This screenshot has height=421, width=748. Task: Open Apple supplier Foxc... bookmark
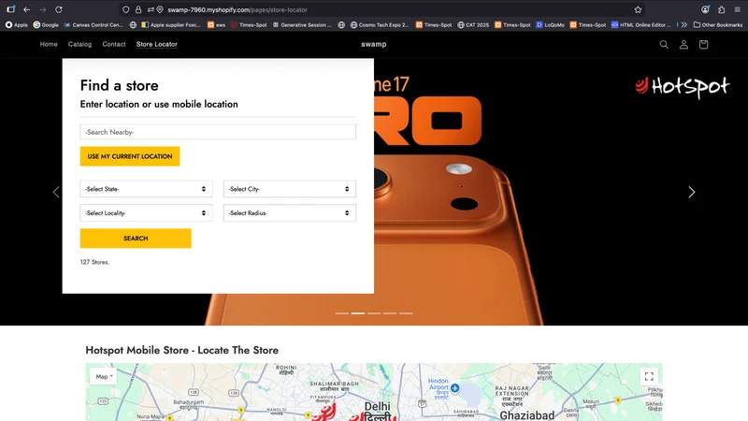[171, 25]
